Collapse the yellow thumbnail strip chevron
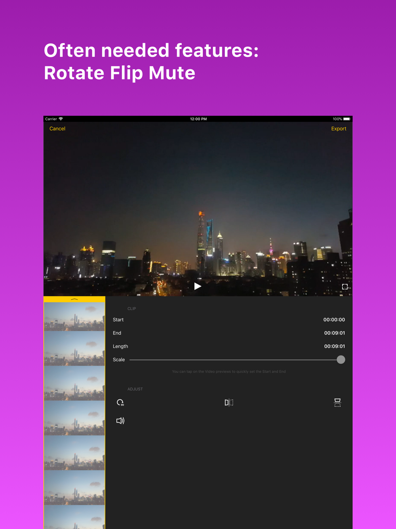 (74, 299)
